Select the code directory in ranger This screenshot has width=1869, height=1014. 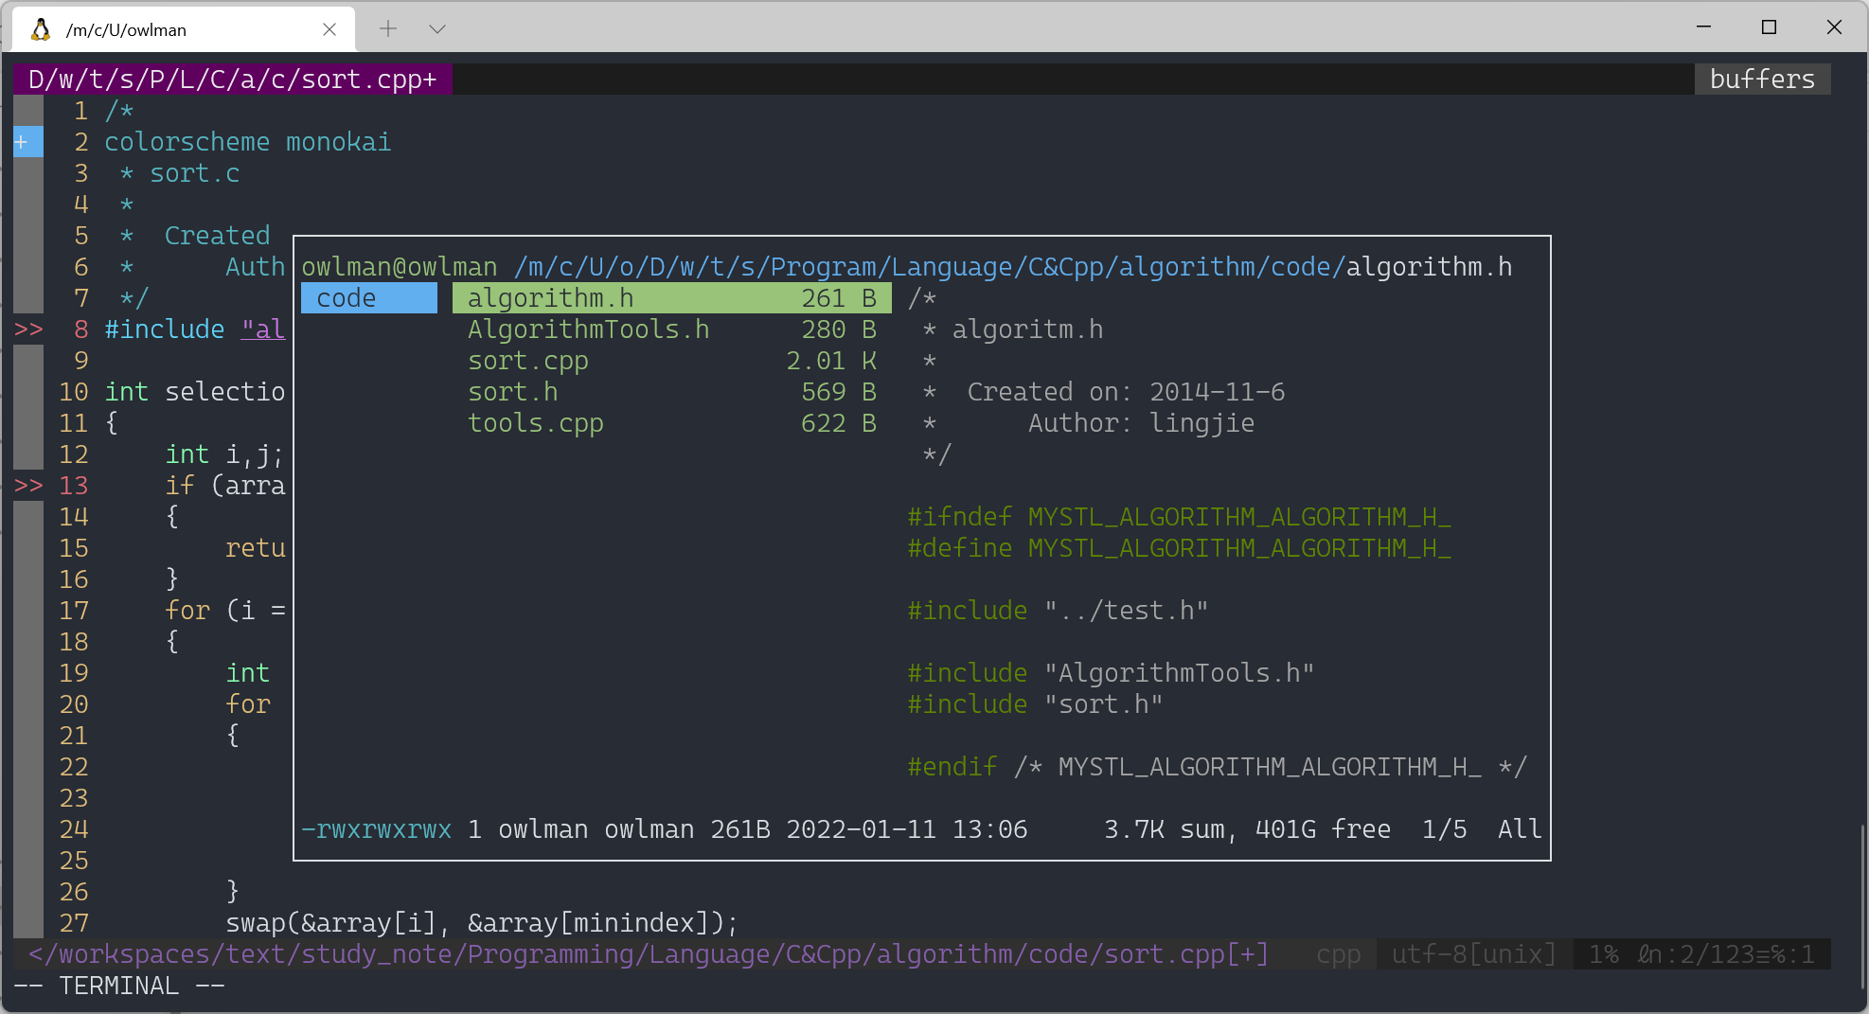pyautogui.click(x=369, y=298)
